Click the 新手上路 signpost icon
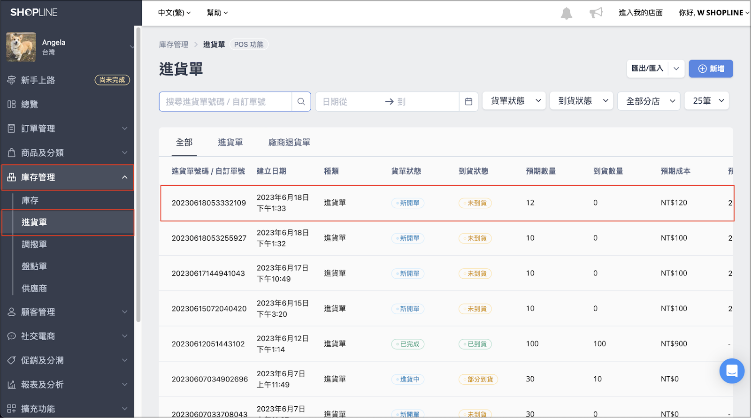The width and height of the screenshot is (751, 418). (x=12, y=80)
